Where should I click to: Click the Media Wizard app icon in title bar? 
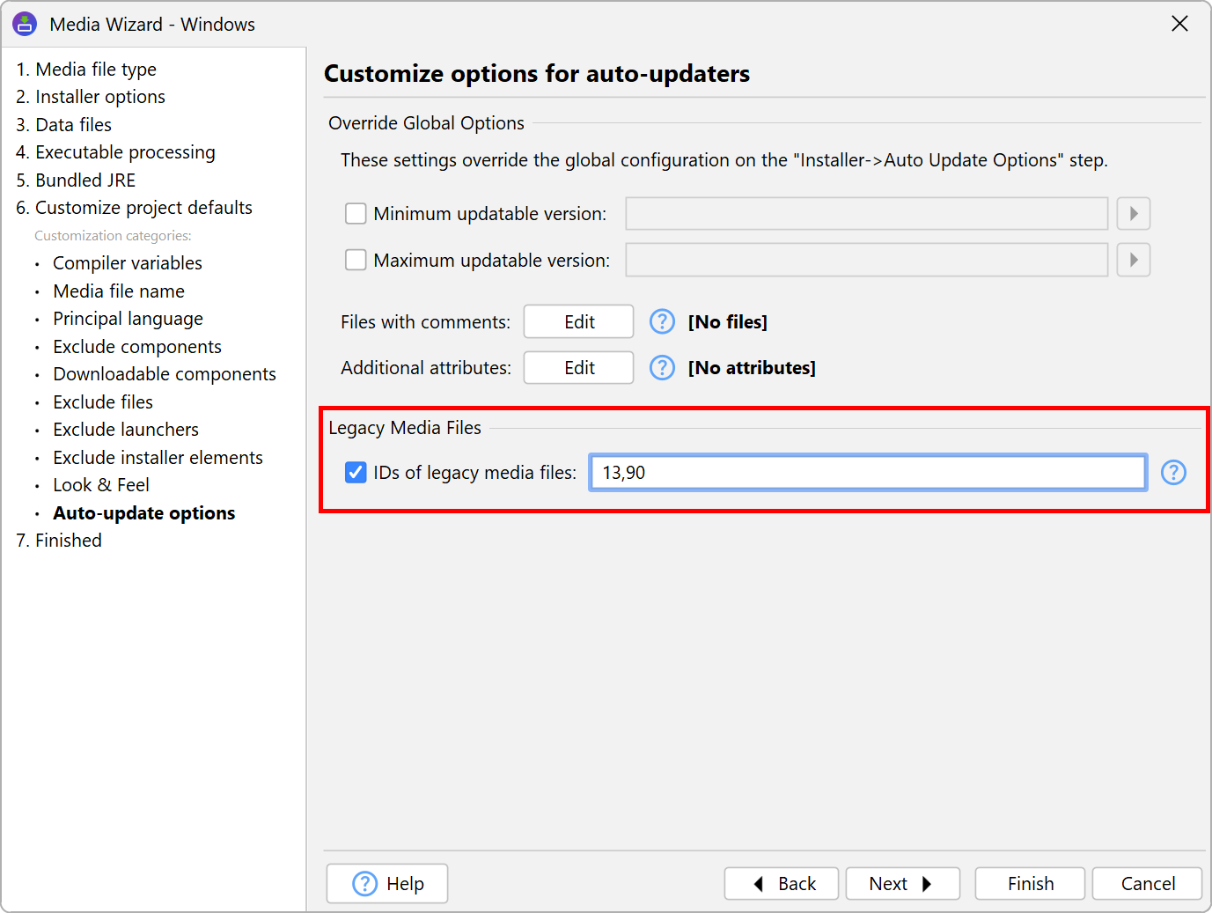pos(25,24)
